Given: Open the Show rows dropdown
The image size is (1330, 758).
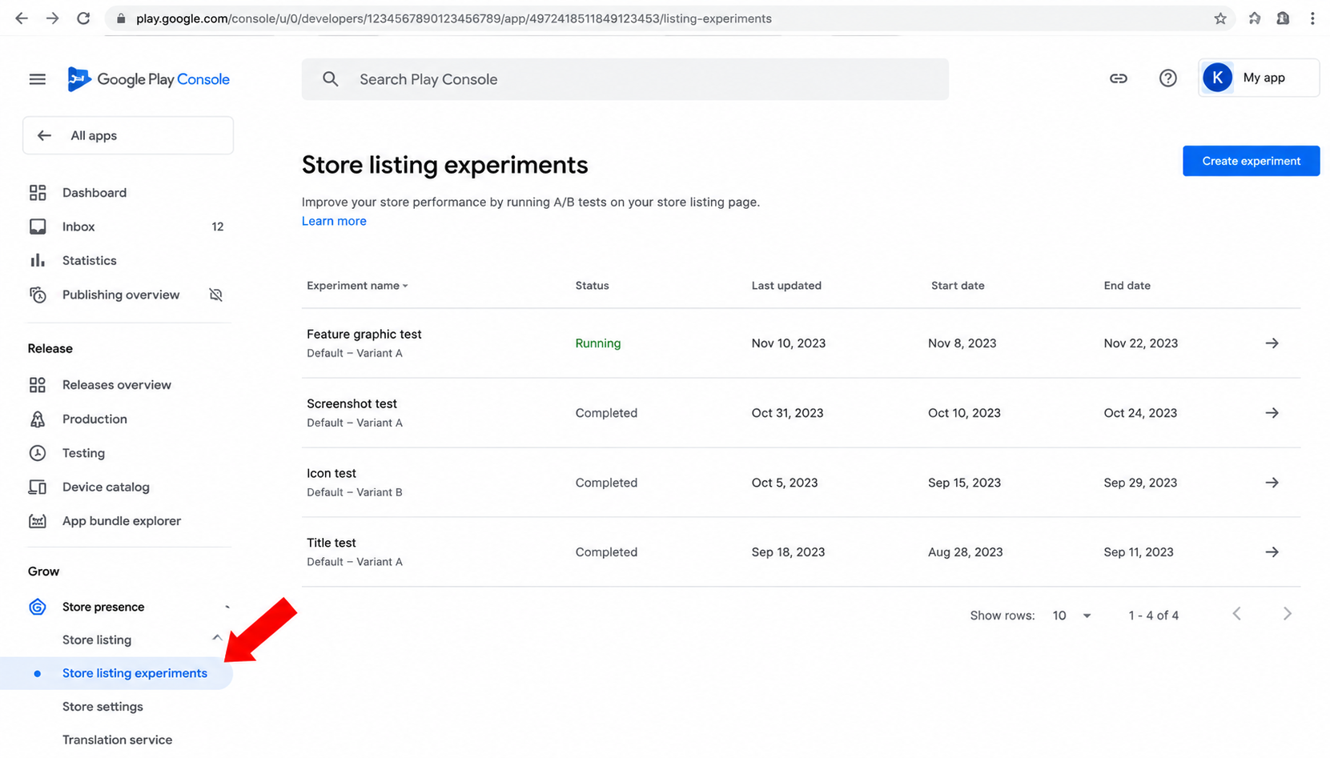Looking at the screenshot, I should tap(1071, 616).
